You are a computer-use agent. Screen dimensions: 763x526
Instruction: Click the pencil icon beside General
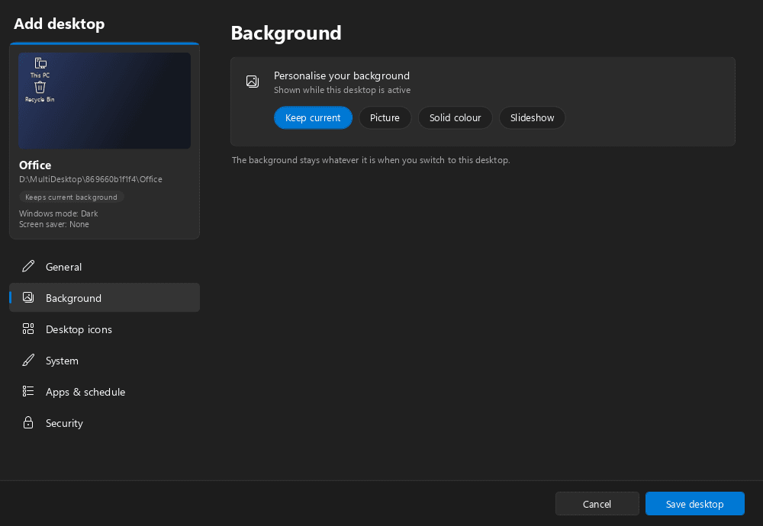click(x=28, y=266)
